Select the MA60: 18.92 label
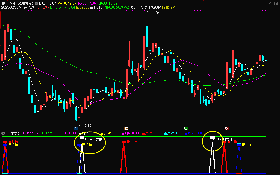280x175 pixels. click(x=108, y=3)
